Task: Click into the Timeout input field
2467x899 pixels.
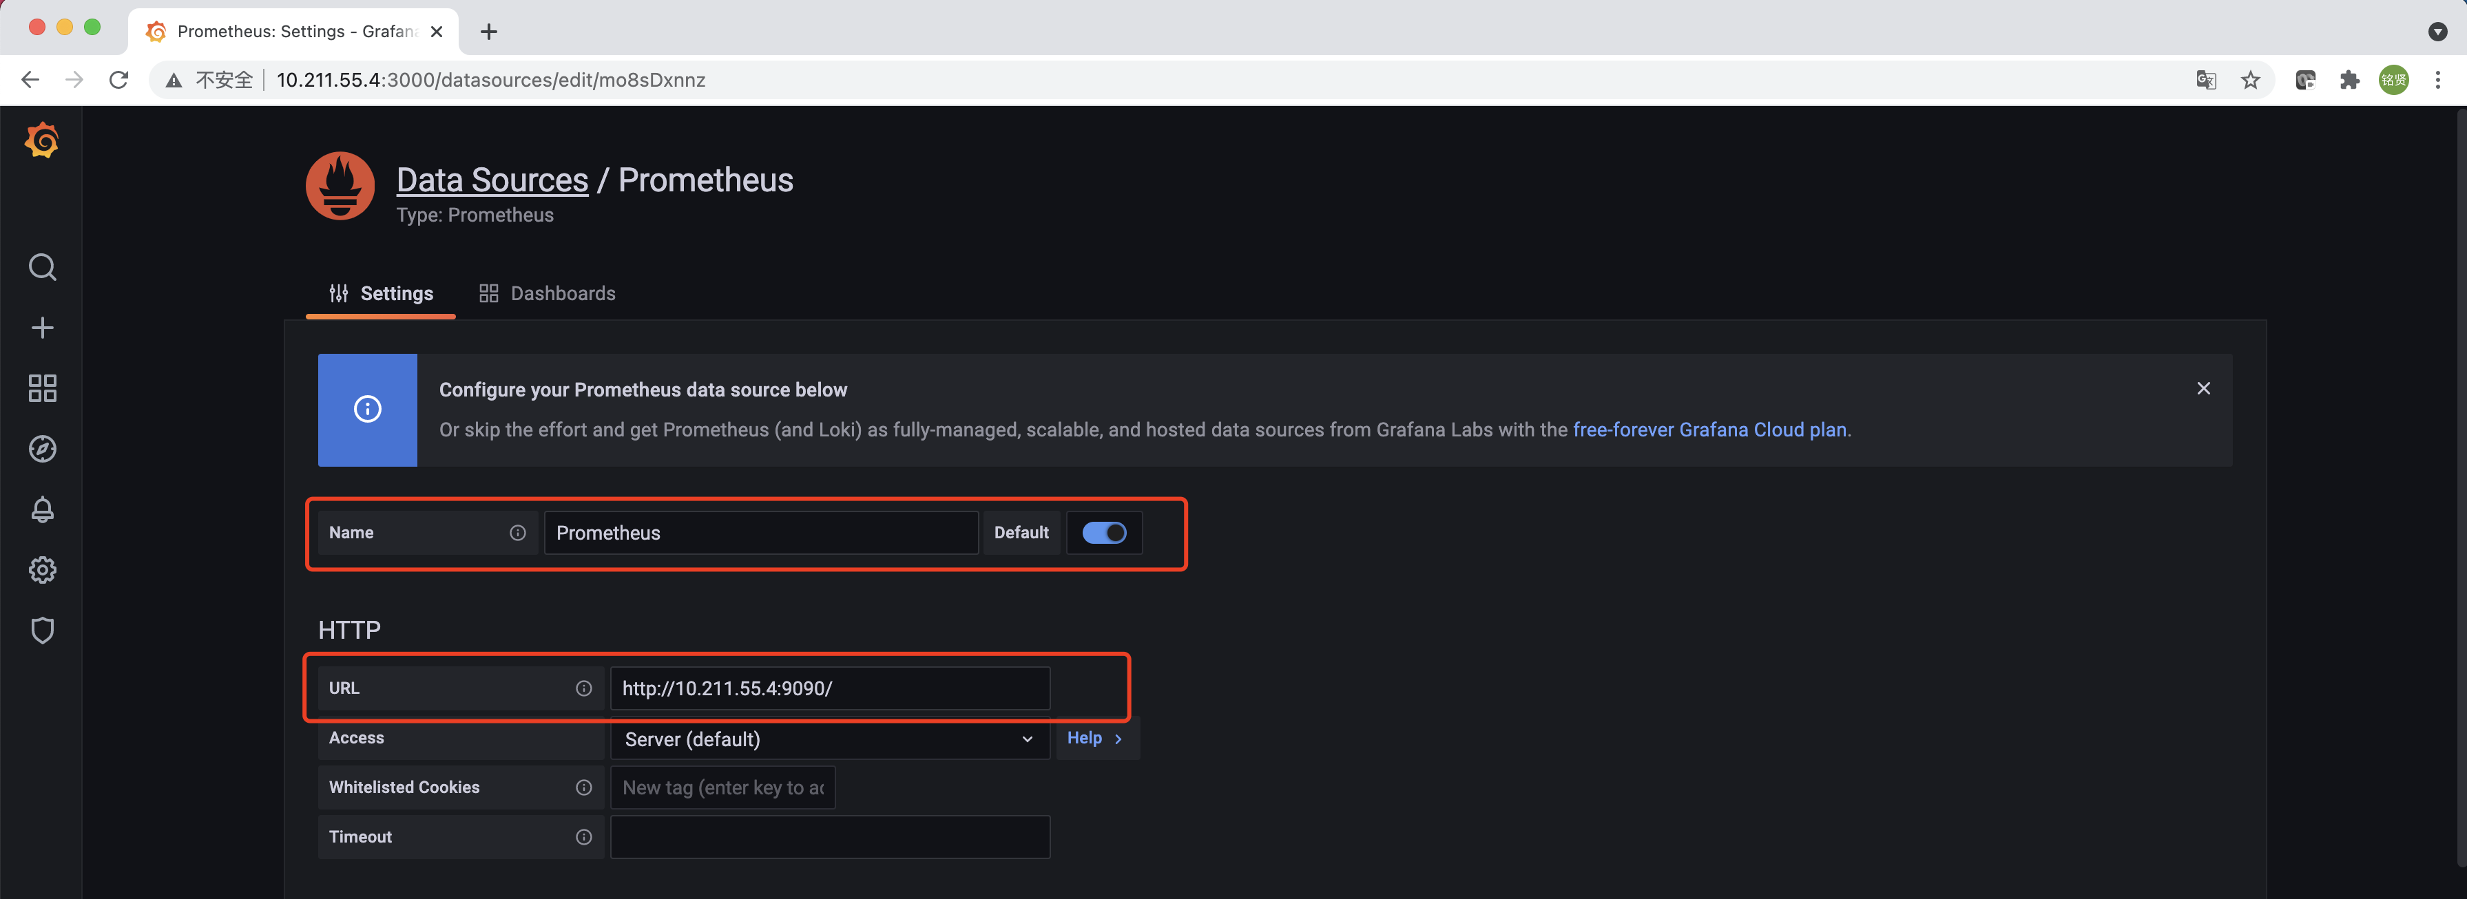Action: click(x=829, y=837)
